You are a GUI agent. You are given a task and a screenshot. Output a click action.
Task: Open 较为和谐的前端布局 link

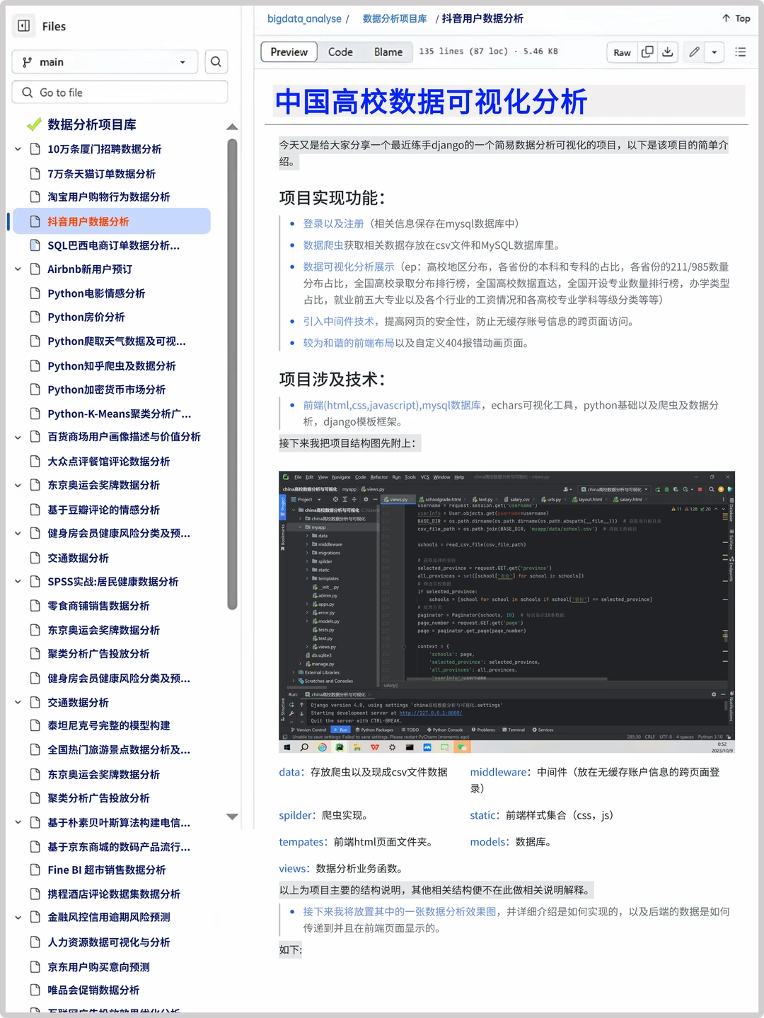(349, 343)
